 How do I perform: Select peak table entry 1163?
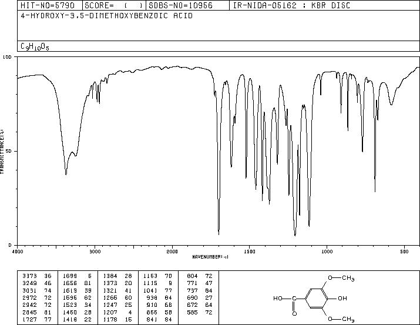click(158, 276)
